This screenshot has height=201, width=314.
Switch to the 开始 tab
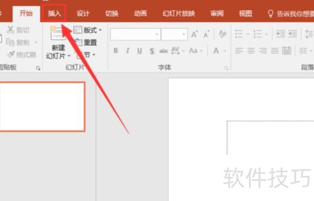tap(26, 13)
